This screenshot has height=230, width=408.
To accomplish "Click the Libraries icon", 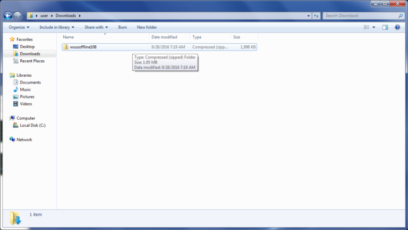I will (12, 75).
